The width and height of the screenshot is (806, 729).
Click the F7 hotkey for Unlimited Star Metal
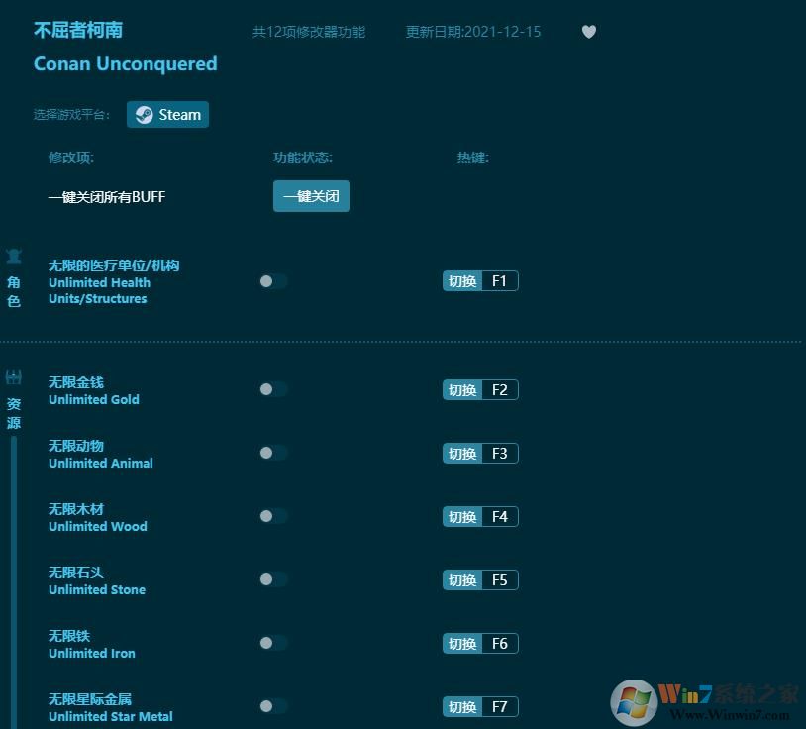[x=498, y=706]
